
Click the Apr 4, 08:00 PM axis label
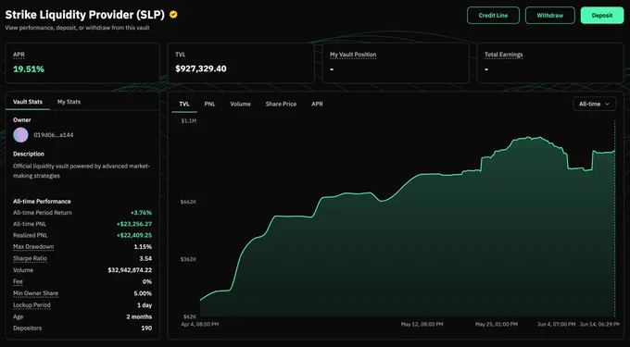pyautogui.click(x=200, y=324)
